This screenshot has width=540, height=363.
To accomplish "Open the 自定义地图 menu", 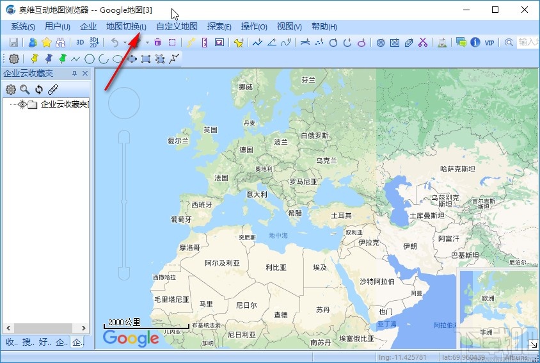I will 177,26.
